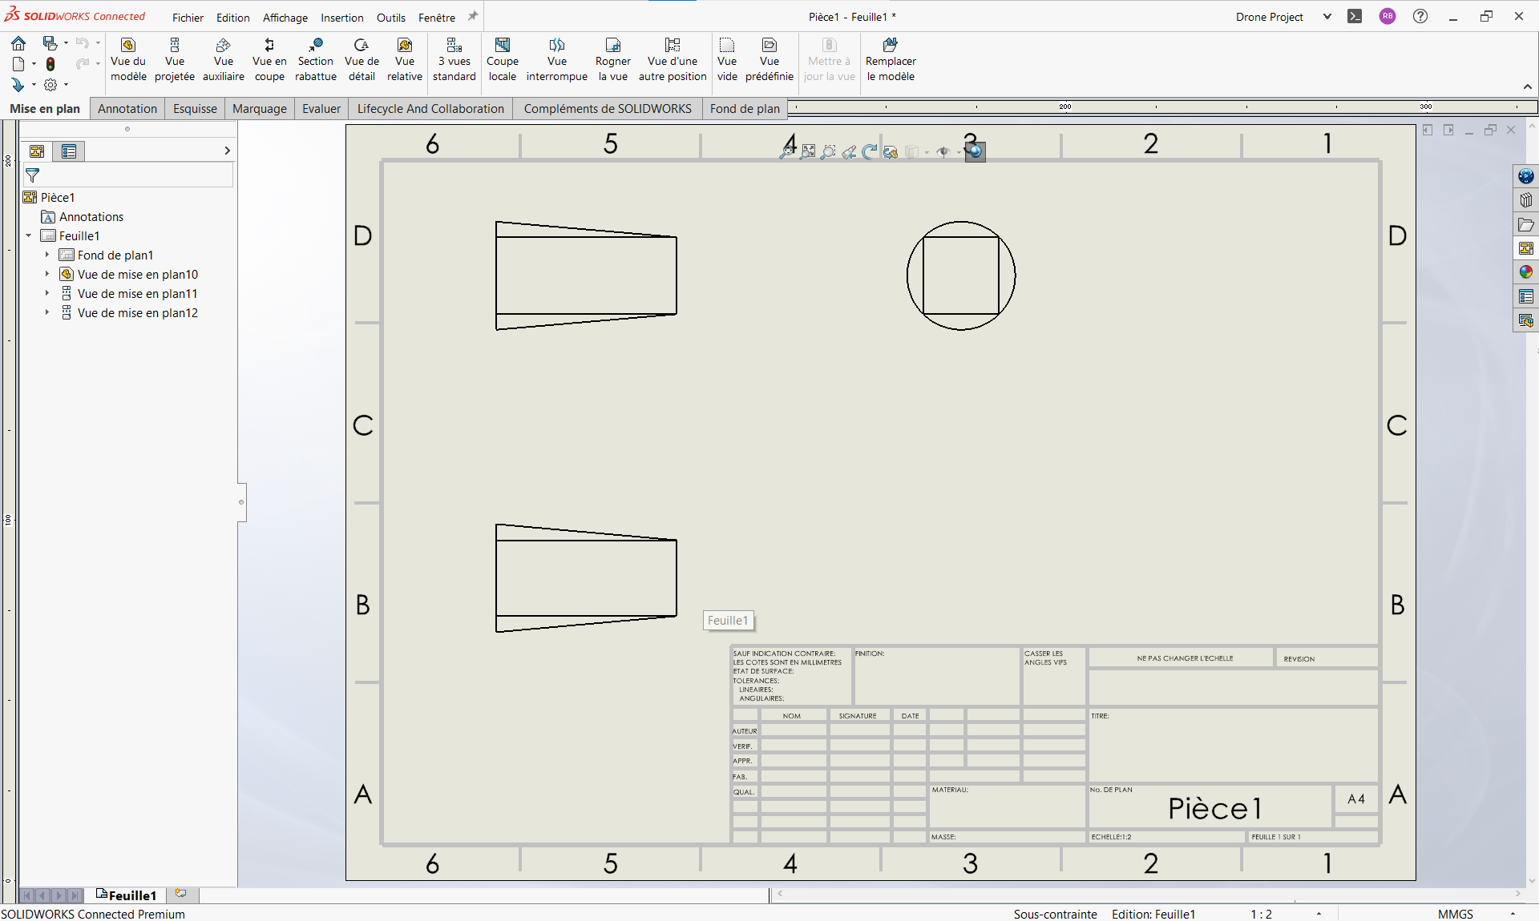
Task: Click the rebuild traffic light icon
Action: (50, 64)
